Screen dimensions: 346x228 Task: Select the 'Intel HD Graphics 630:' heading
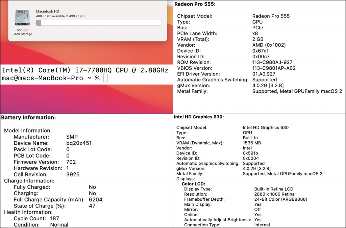point(199,117)
